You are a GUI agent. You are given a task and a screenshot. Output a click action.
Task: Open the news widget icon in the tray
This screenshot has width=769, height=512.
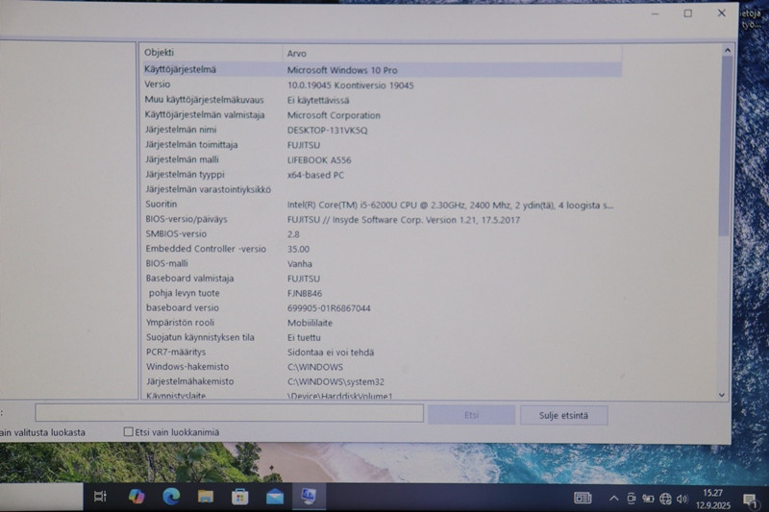pos(583,499)
